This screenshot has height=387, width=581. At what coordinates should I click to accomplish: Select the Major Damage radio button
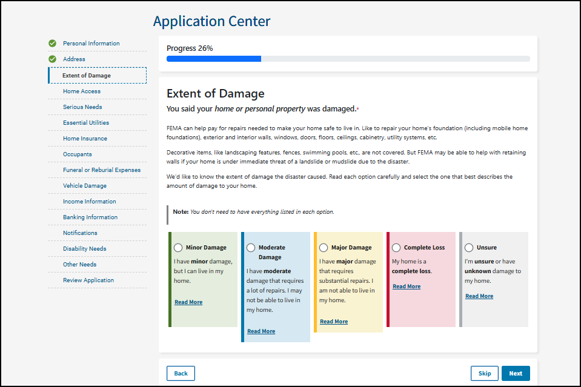point(324,248)
